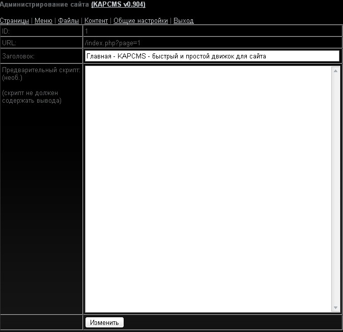Open the KAPCMS v0.904 header link
Viewport: 343px width, 332px height.
point(118,5)
